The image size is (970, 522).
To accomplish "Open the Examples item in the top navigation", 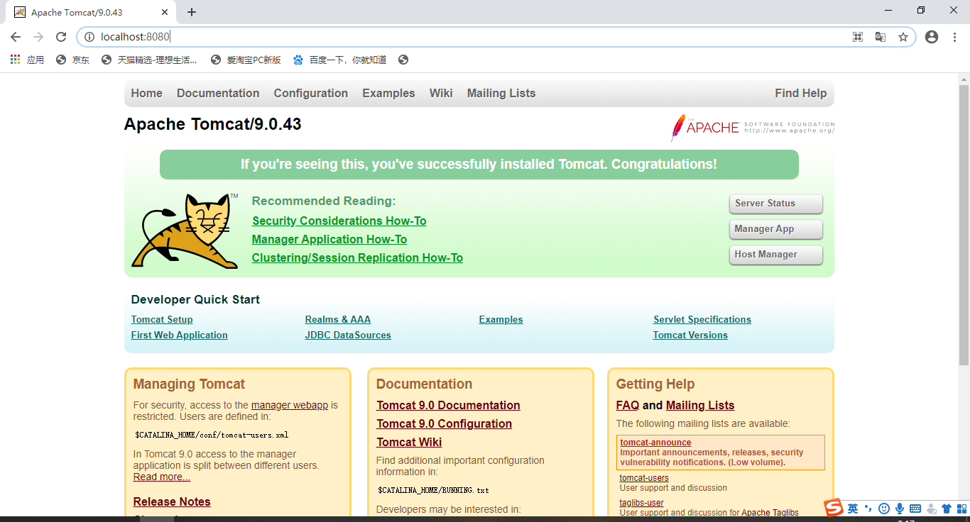I will 388,94.
